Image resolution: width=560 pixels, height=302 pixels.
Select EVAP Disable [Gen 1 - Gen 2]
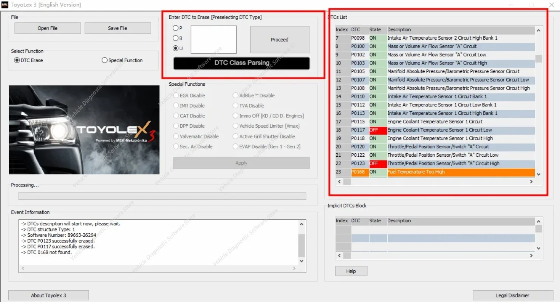pos(267,147)
